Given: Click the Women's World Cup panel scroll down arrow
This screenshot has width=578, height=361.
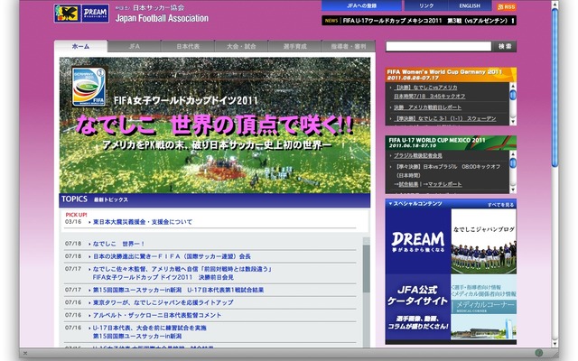Looking at the screenshot, I should (512, 122).
